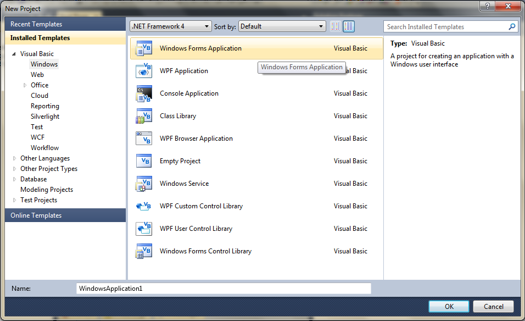Click the Cancel button
This screenshot has width=525, height=321.
point(494,306)
